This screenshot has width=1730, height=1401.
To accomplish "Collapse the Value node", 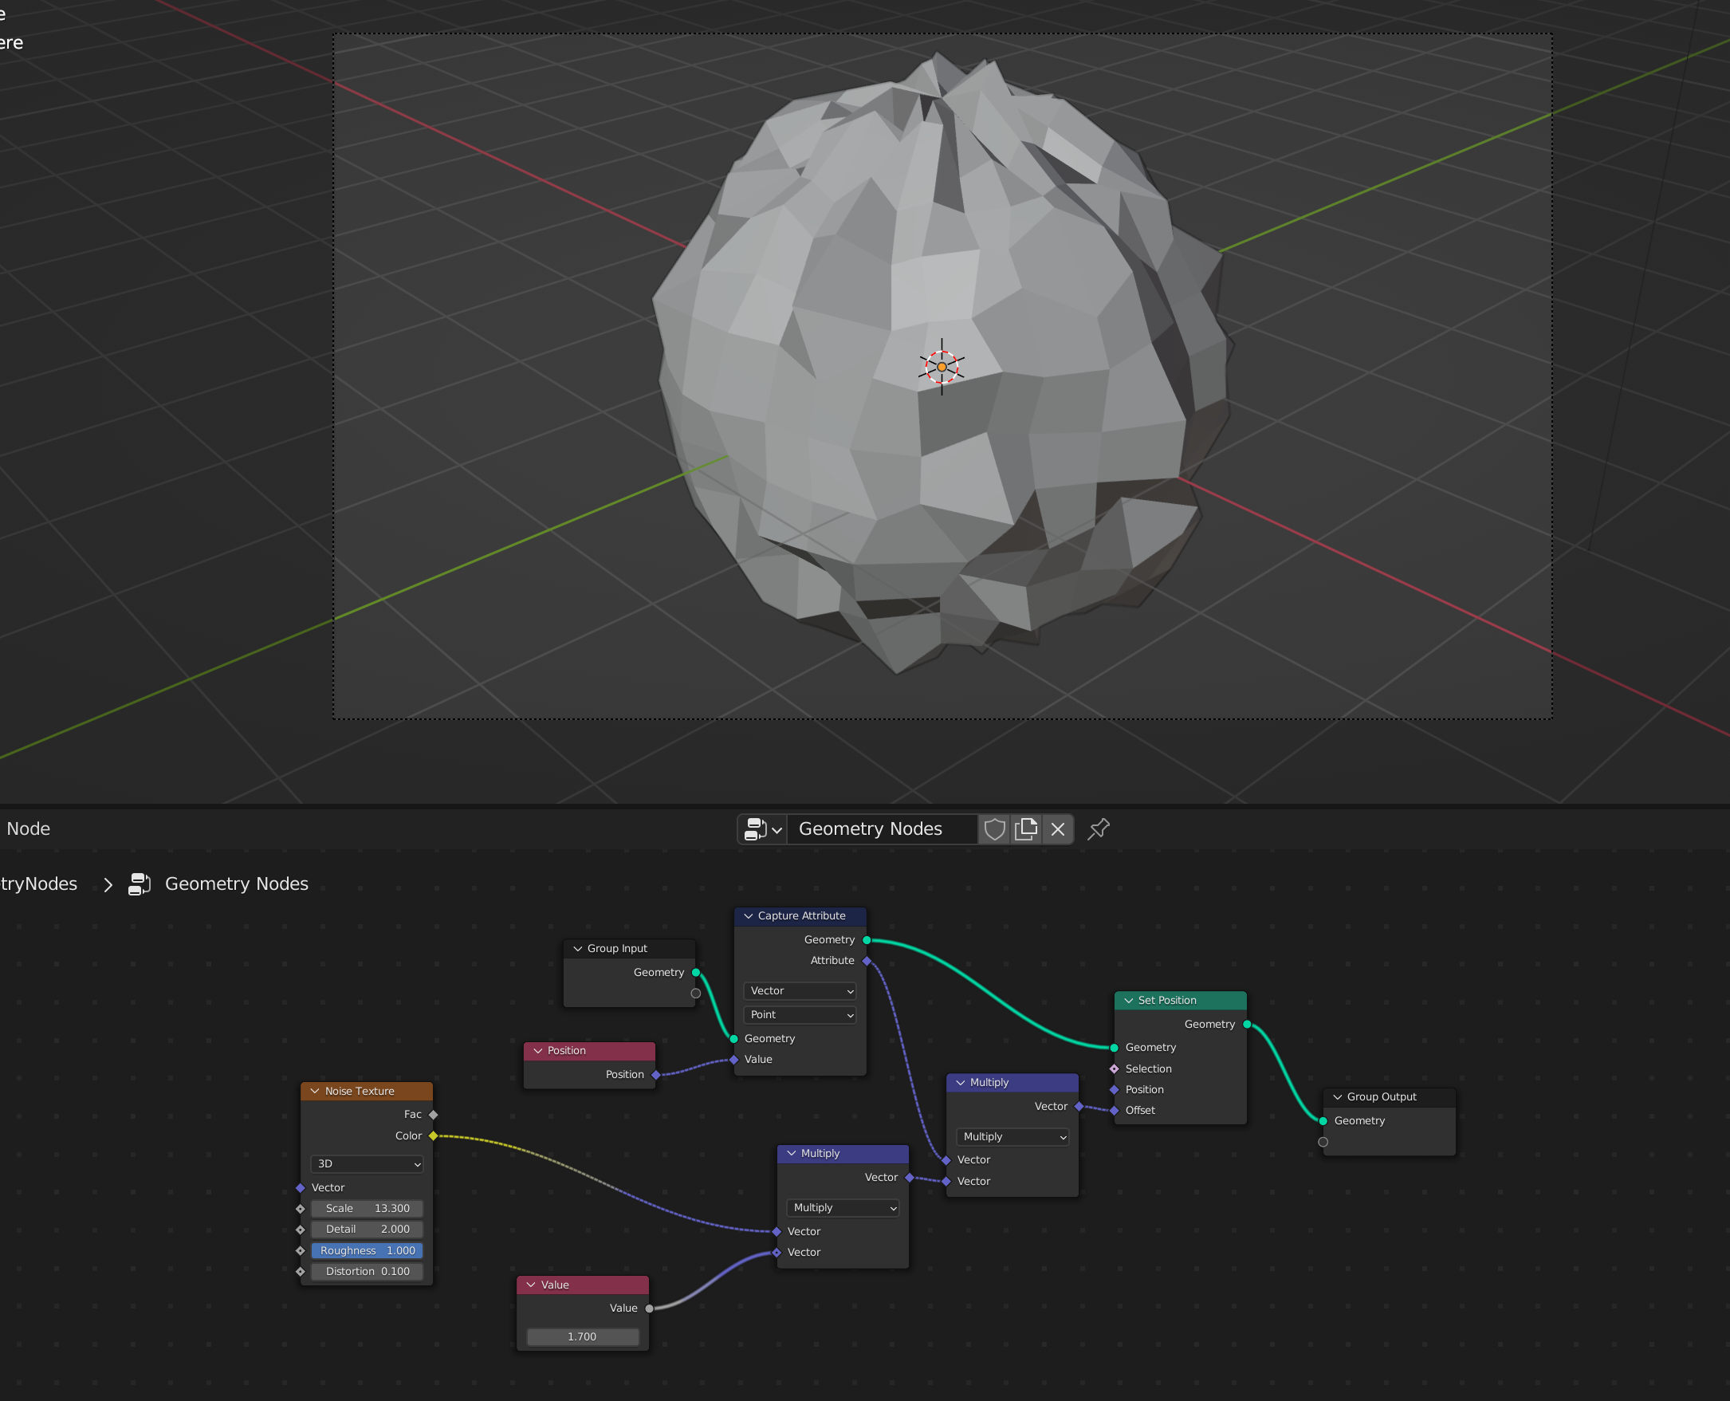I will (x=530, y=1284).
